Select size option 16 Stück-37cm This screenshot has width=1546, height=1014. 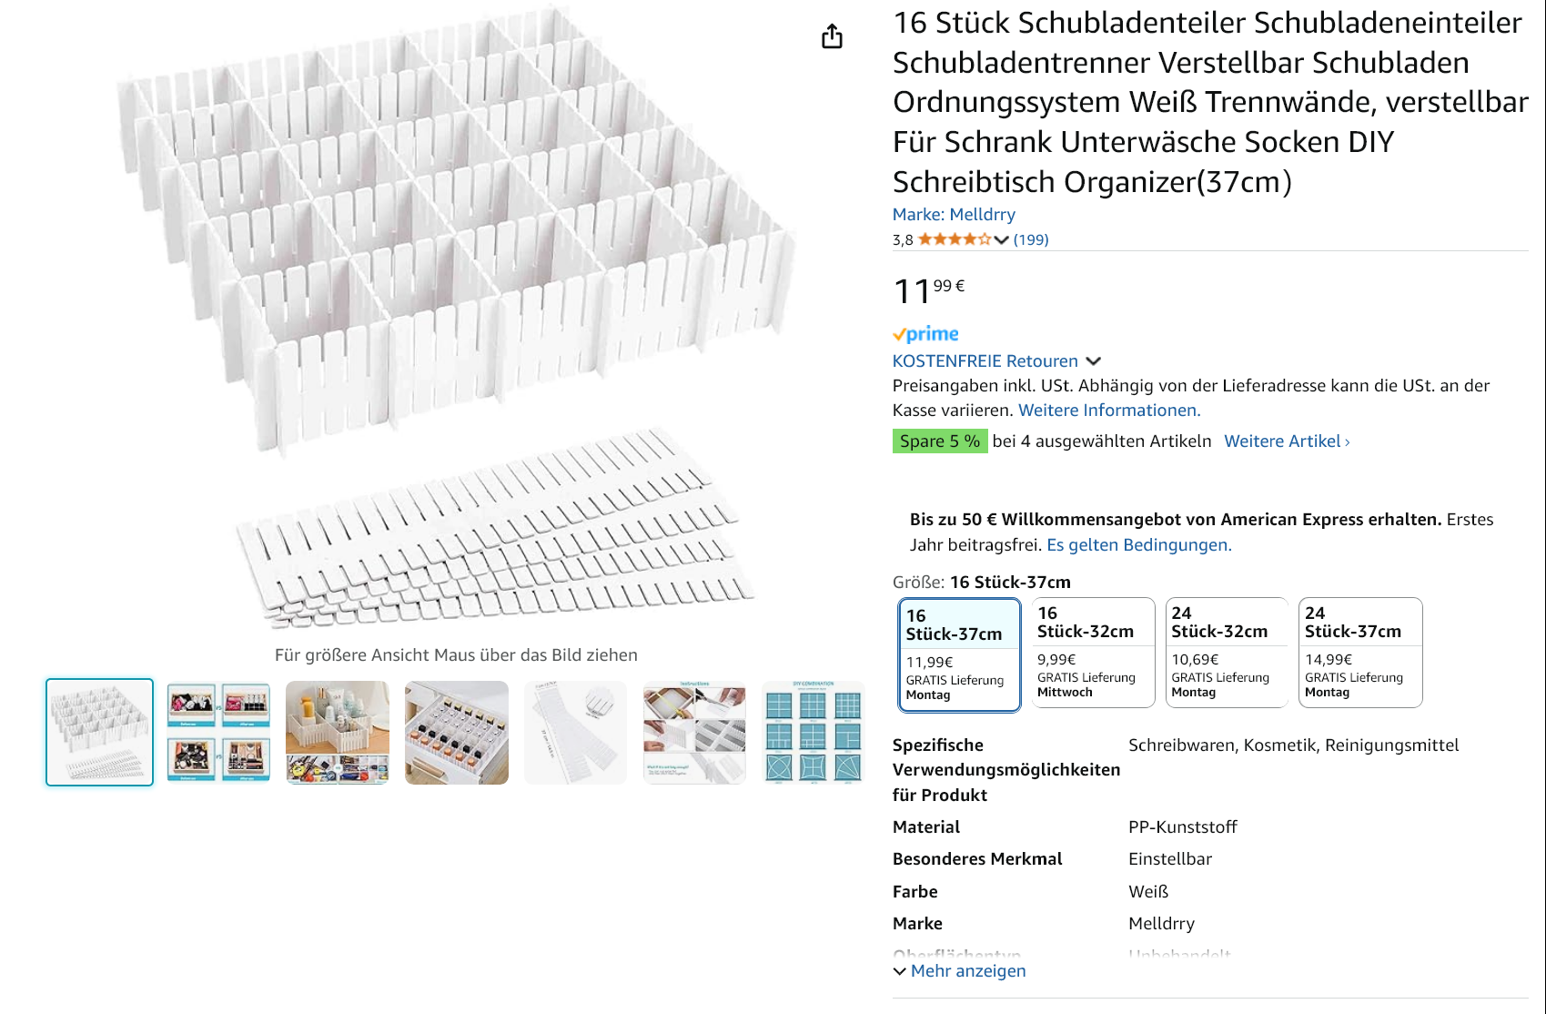click(x=959, y=654)
